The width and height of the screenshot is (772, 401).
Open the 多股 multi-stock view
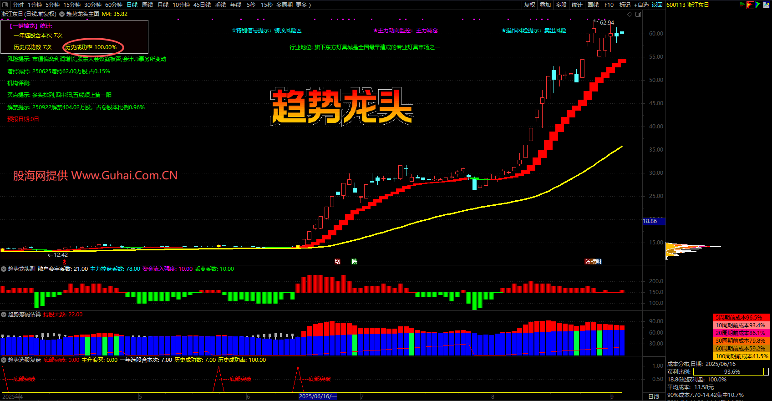pos(561,5)
